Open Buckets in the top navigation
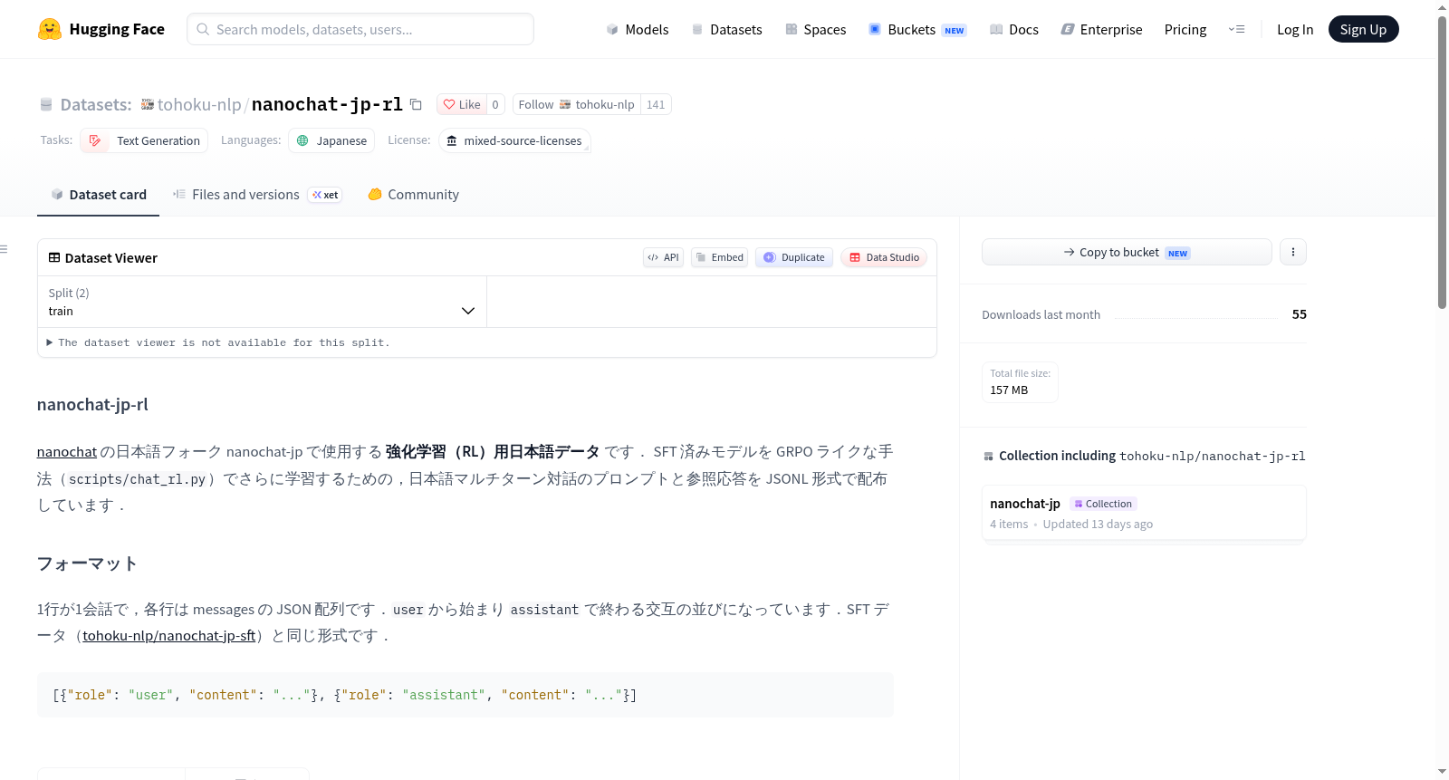The width and height of the screenshot is (1449, 780). (x=917, y=29)
